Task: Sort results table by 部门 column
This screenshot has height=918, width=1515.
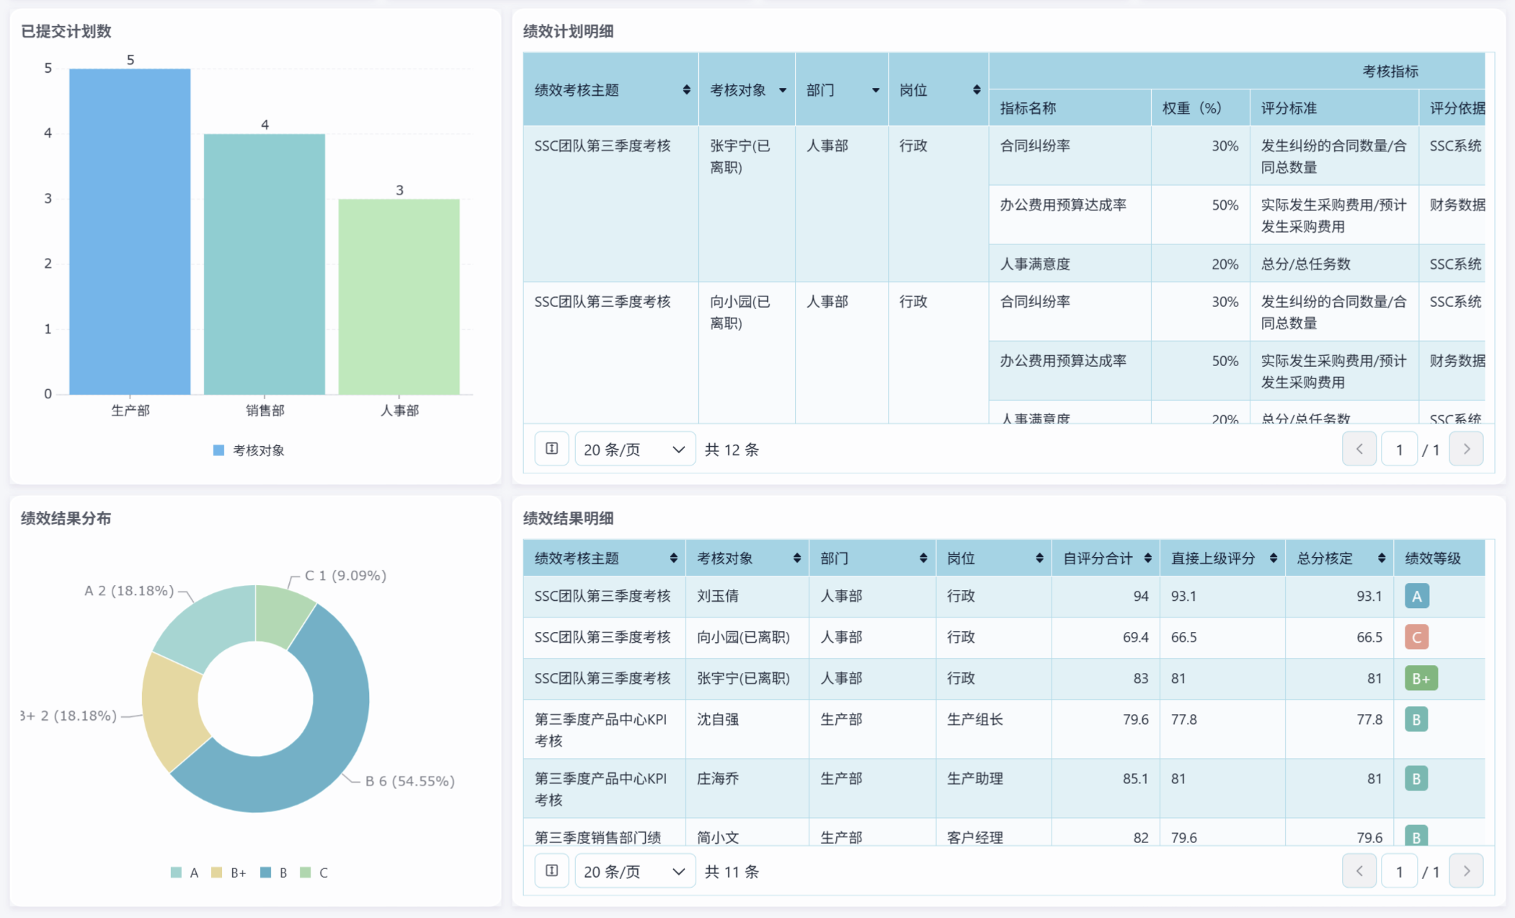Action: (x=923, y=558)
